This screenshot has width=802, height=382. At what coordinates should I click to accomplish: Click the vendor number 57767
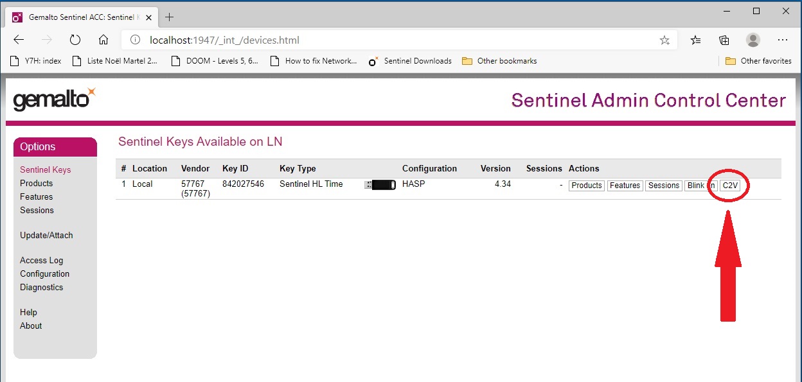click(193, 184)
